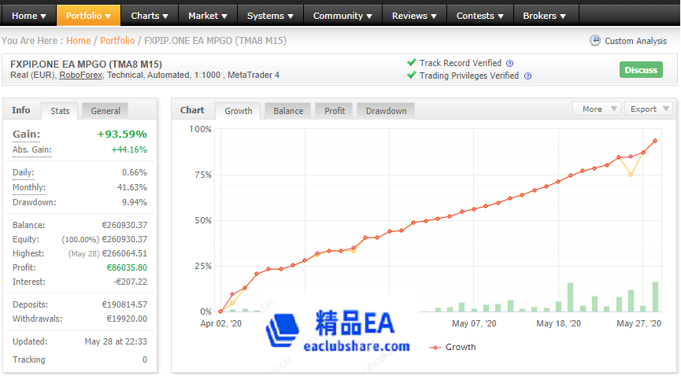681x376 pixels.
Task: Follow the Home breadcrumb link
Action: tap(79, 41)
